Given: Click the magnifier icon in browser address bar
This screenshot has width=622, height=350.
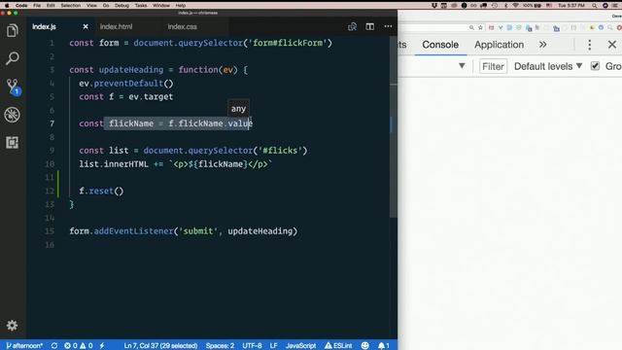Looking at the screenshot, I should point(471,27).
